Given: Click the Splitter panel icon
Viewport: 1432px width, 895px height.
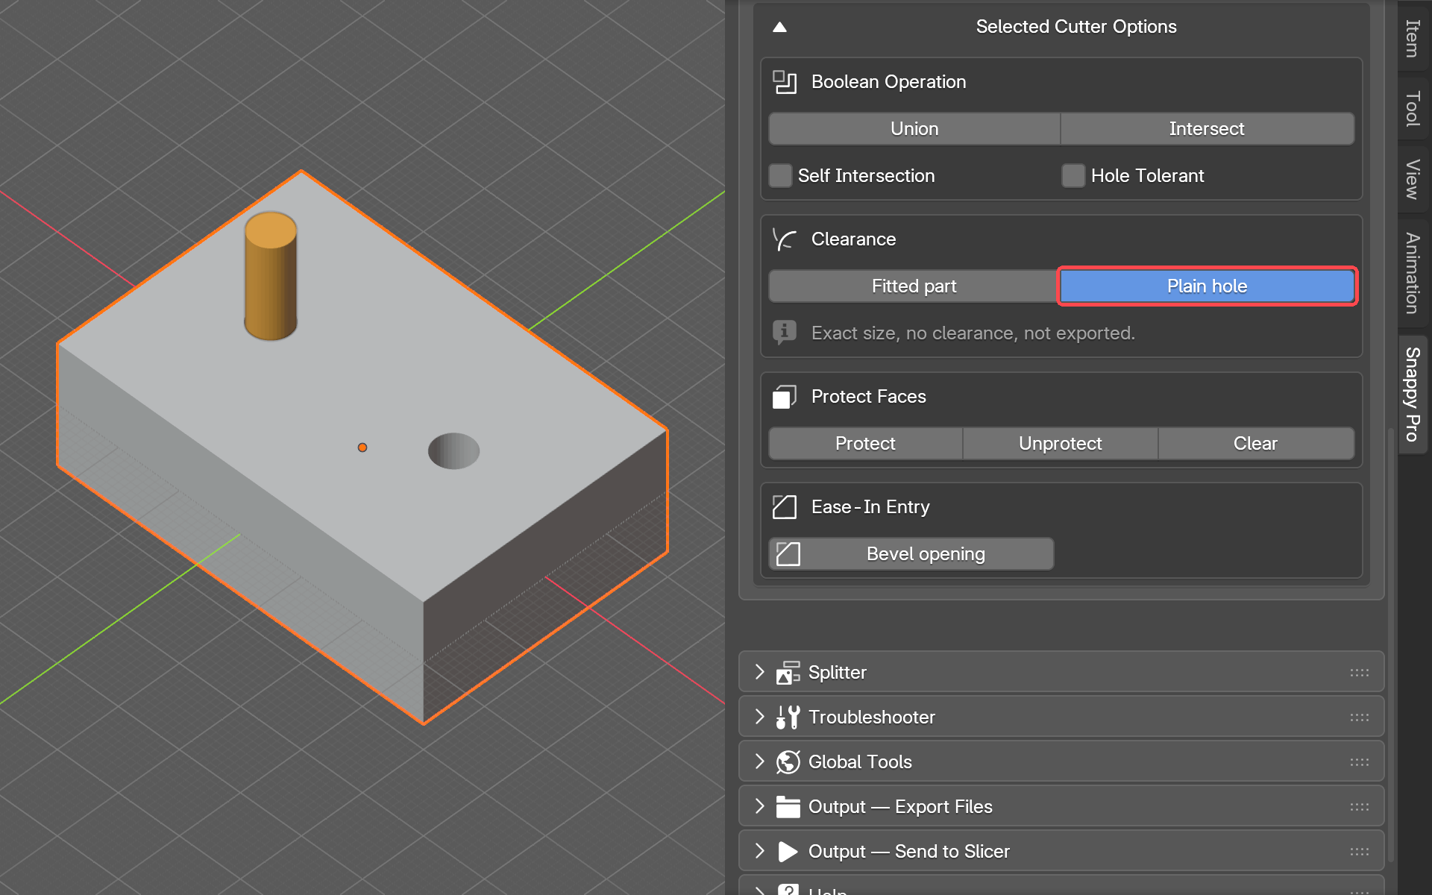Looking at the screenshot, I should [x=788, y=673].
